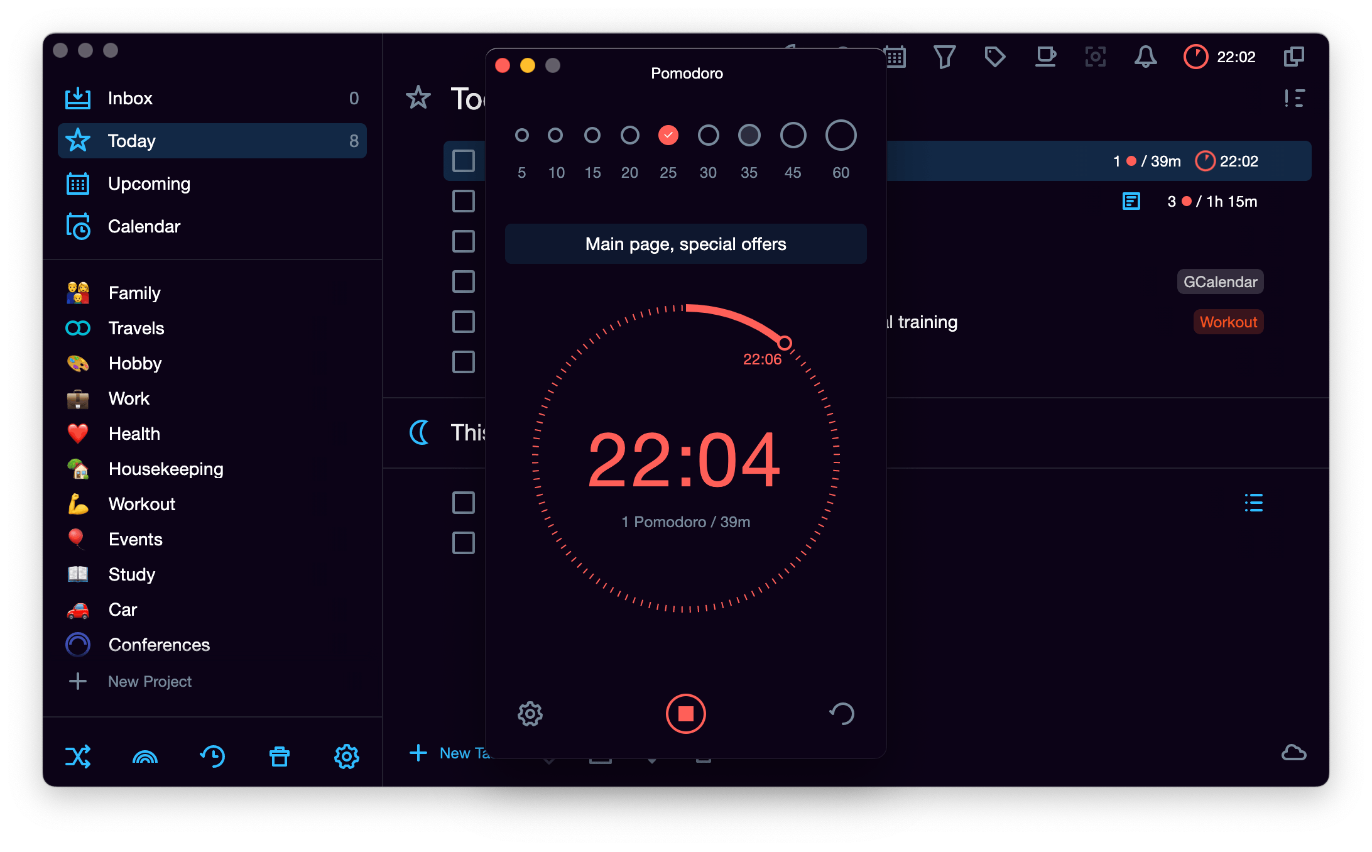This screenshot has width=1372, height=852.
Task: Open the Family project
Action: pyautogui.click(x=212, y=293)
